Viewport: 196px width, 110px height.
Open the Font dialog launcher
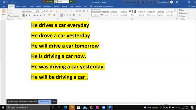click(x=58, y=19)
